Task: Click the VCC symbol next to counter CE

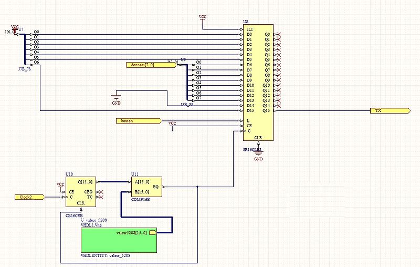Action: pos(61,185)
